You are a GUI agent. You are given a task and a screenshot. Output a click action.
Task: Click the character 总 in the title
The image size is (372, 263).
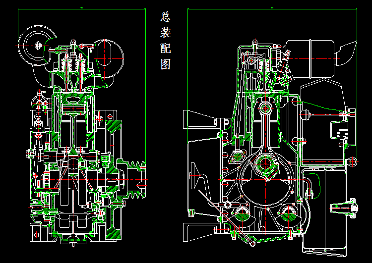point(165,16)
